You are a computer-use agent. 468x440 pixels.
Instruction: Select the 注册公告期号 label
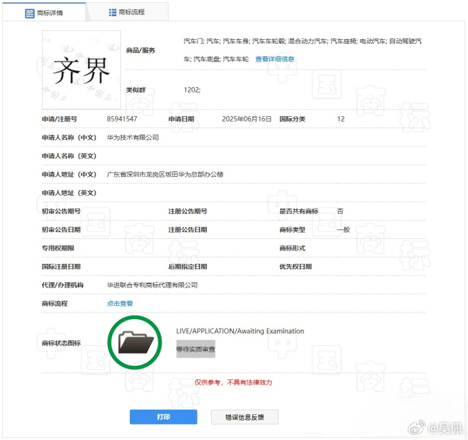coord(188,211)
